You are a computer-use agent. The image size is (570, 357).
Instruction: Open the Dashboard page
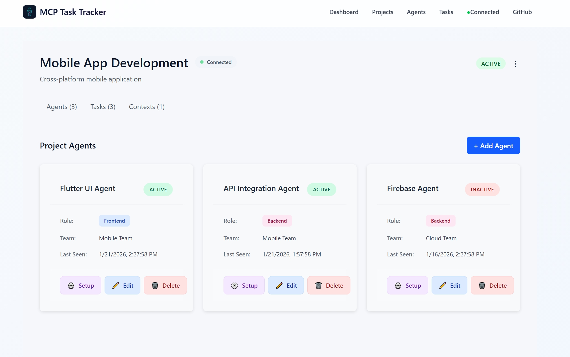[344, 12]
